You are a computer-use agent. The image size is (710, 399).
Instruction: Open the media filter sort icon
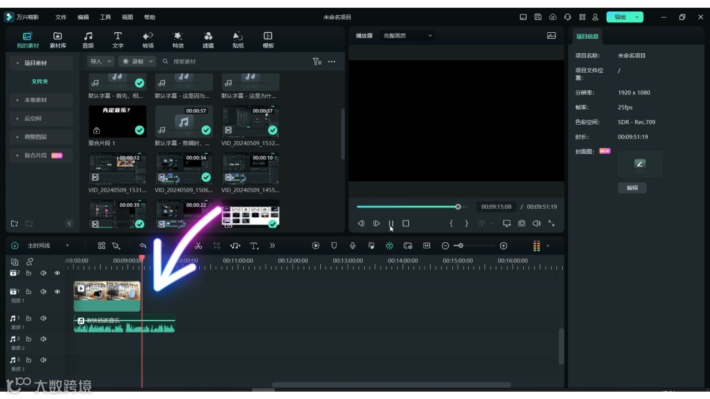317,62
